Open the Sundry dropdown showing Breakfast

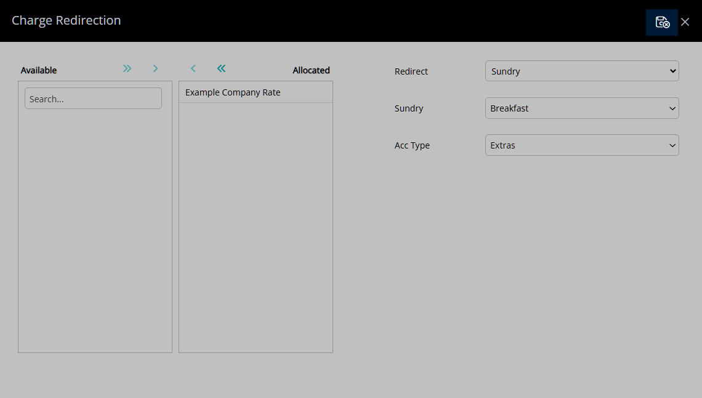tap(582, 108)
